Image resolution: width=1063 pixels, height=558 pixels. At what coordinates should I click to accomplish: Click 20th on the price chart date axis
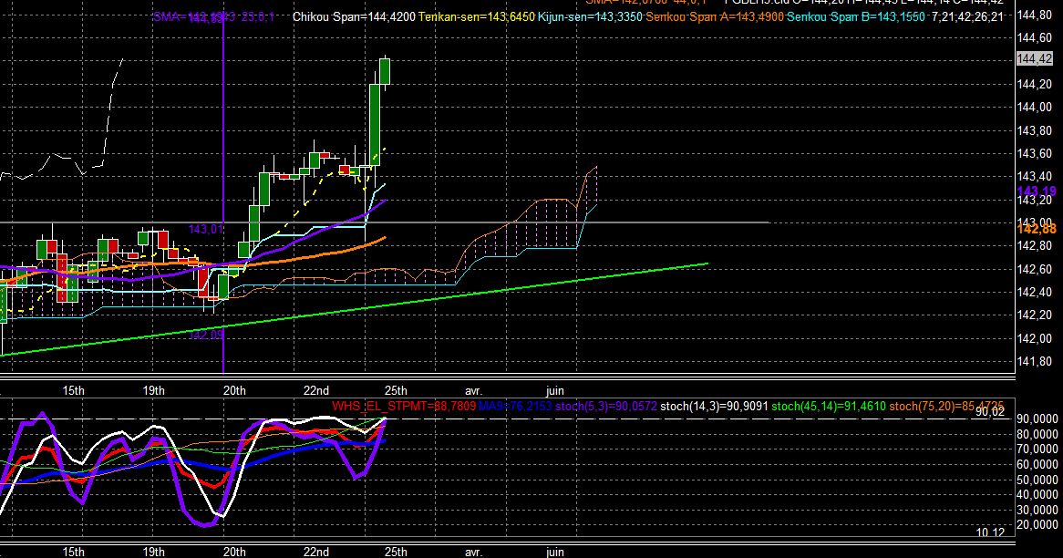[234, 390]
